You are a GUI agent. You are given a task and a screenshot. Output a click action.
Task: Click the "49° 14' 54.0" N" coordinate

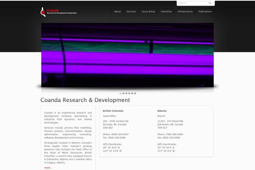click(x=111, y=147)
